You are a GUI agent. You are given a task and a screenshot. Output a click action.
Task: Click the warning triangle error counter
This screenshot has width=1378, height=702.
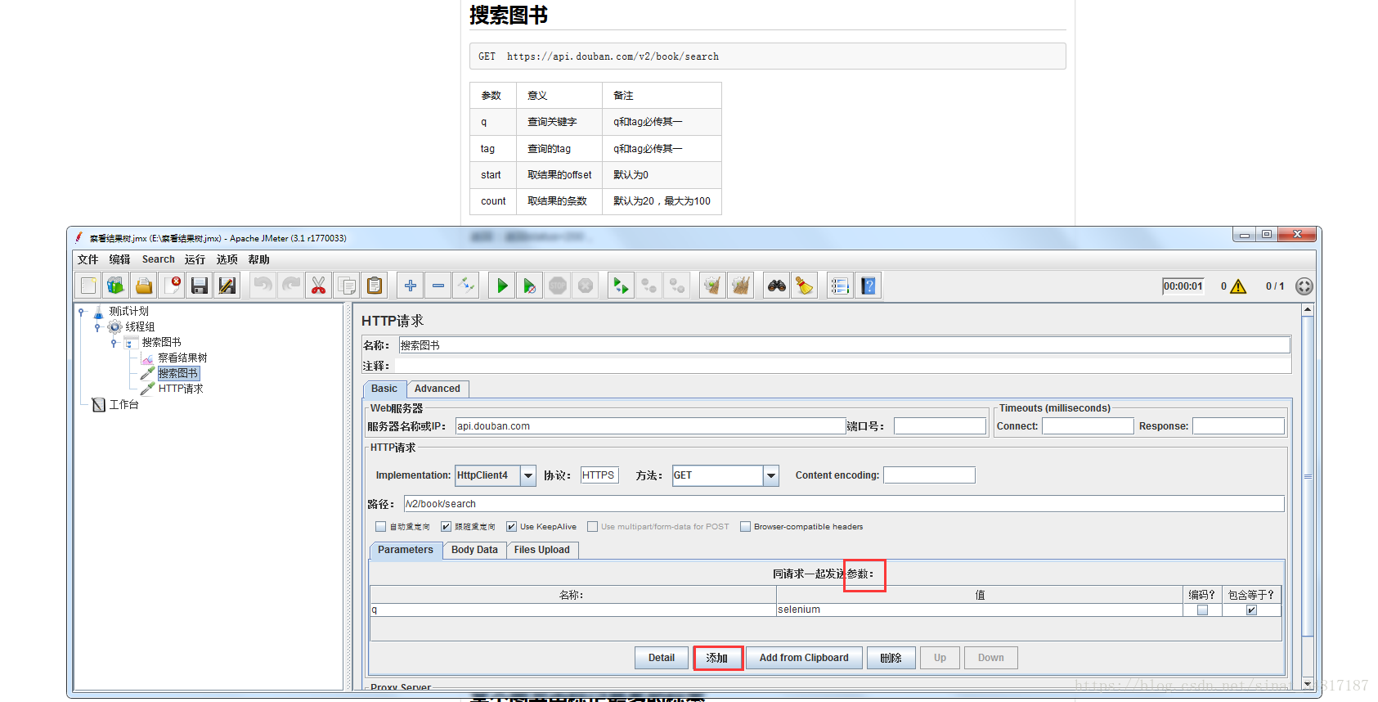pos(1238,286)
